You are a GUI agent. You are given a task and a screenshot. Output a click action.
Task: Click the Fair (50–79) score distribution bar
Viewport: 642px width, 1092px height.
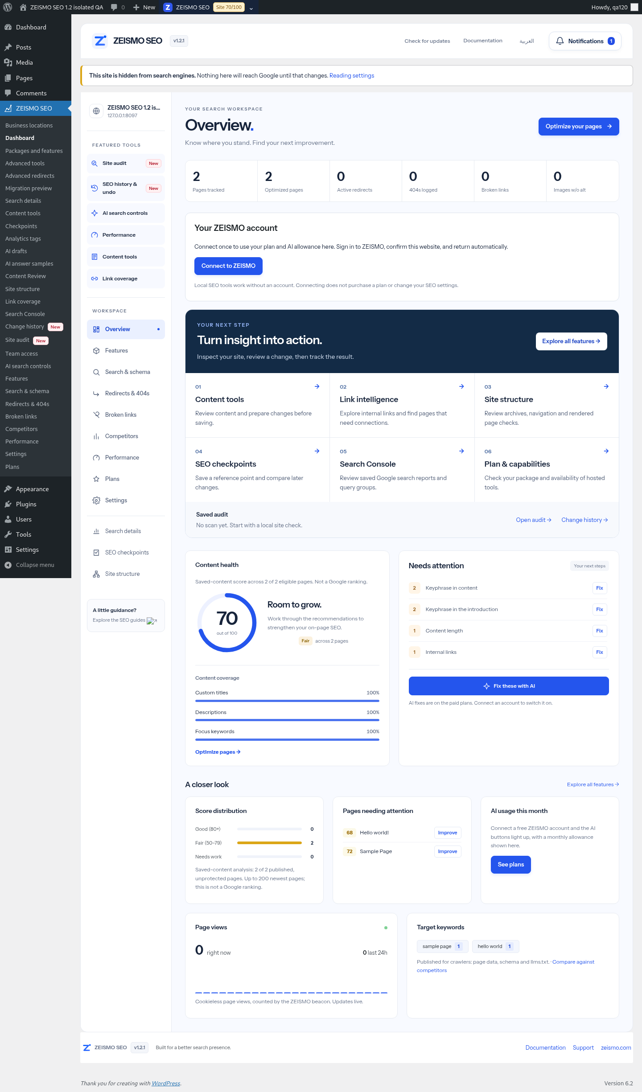click(x=269, y=843)
